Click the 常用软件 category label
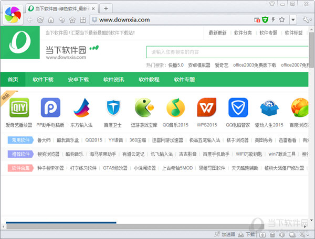Image resolution: width=315 pixels, height=239 pixels. coord(20,140)
